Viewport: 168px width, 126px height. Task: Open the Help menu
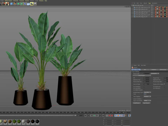pyautogui.click(x=46, y=1)
